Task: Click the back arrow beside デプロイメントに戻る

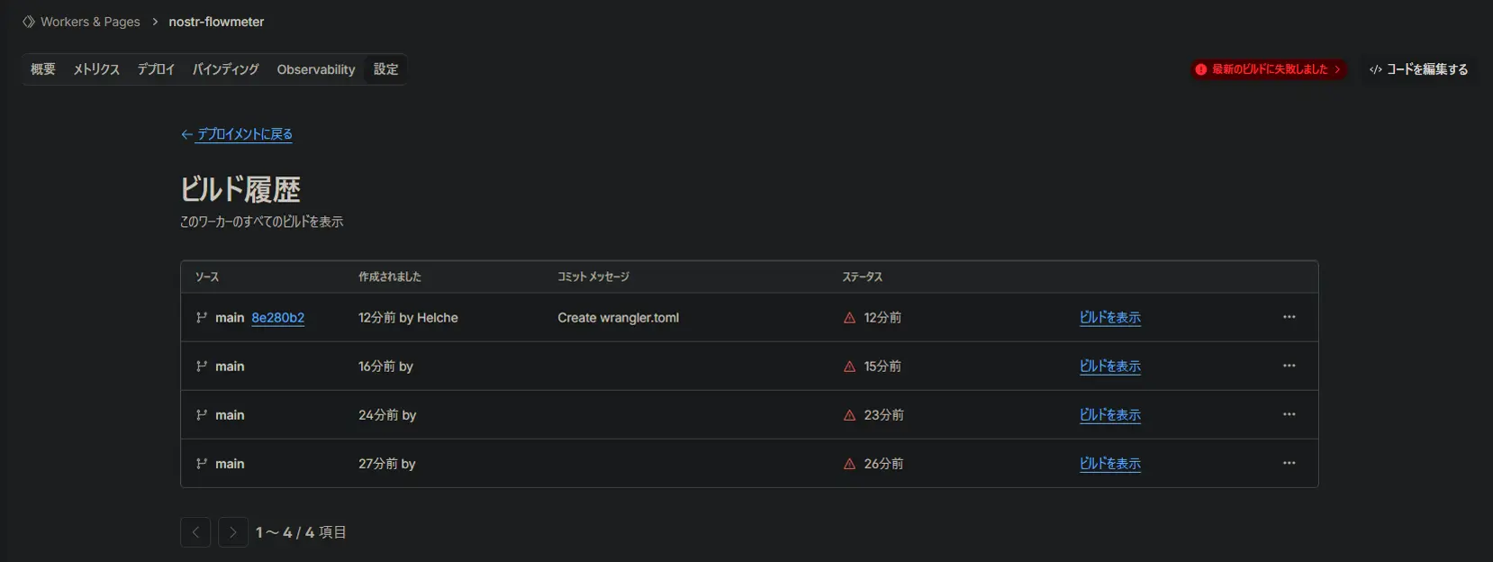Action: 186,134
